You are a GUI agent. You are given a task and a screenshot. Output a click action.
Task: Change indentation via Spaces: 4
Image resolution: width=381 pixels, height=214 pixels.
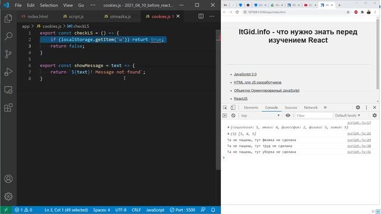101,210
